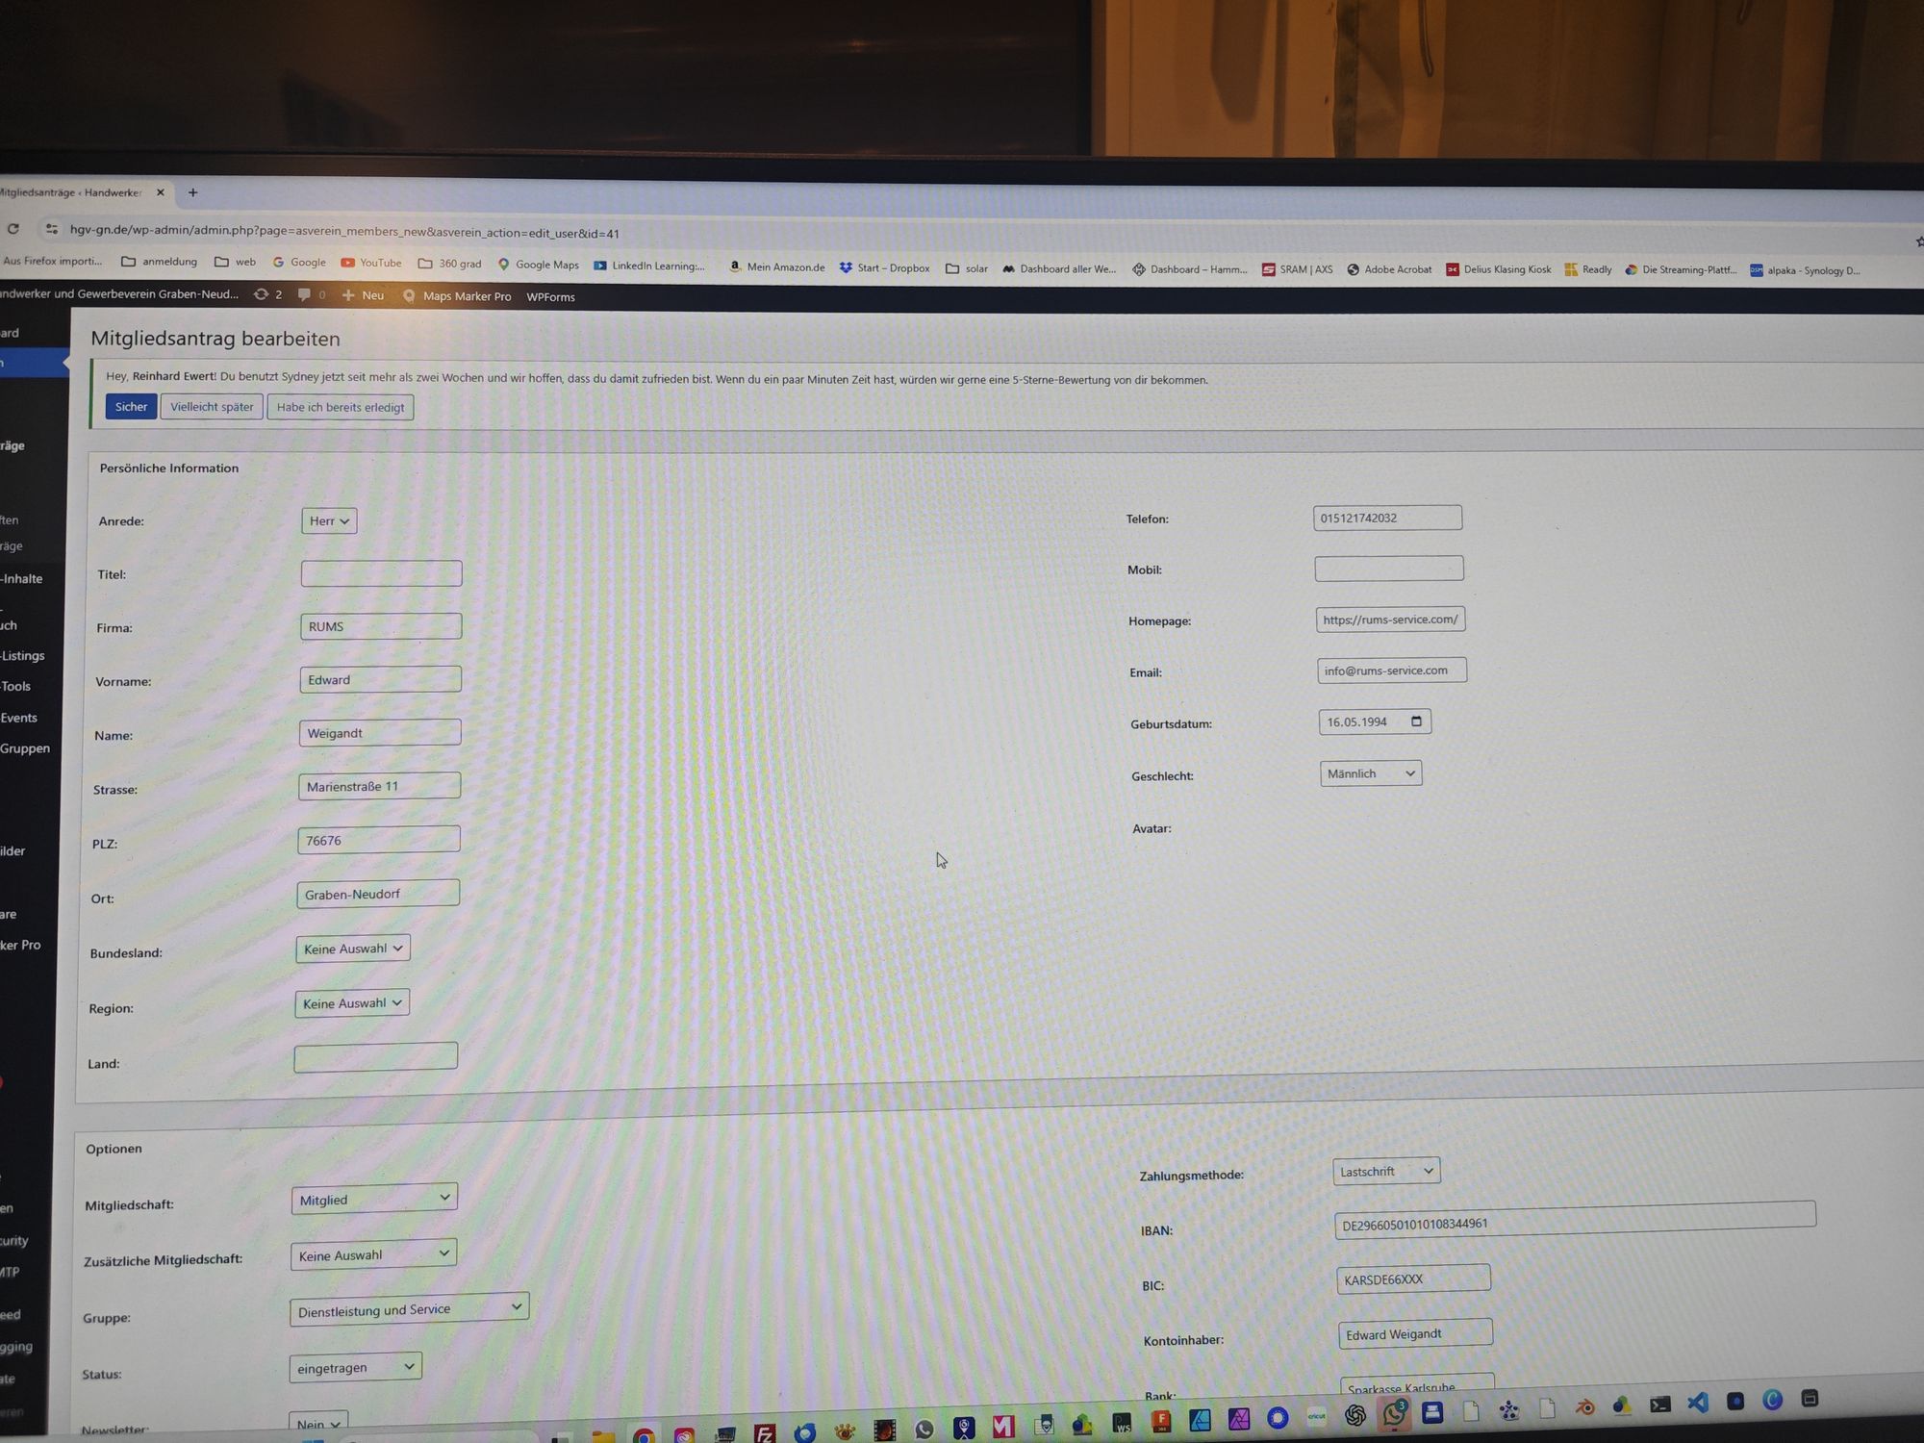1924x1443 pixels.
Task: Expand the Region dropdown
Action: 352,1003
